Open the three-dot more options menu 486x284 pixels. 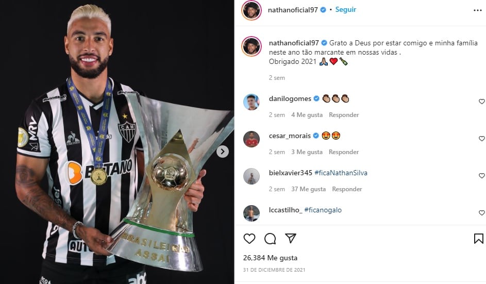[478, 10]
